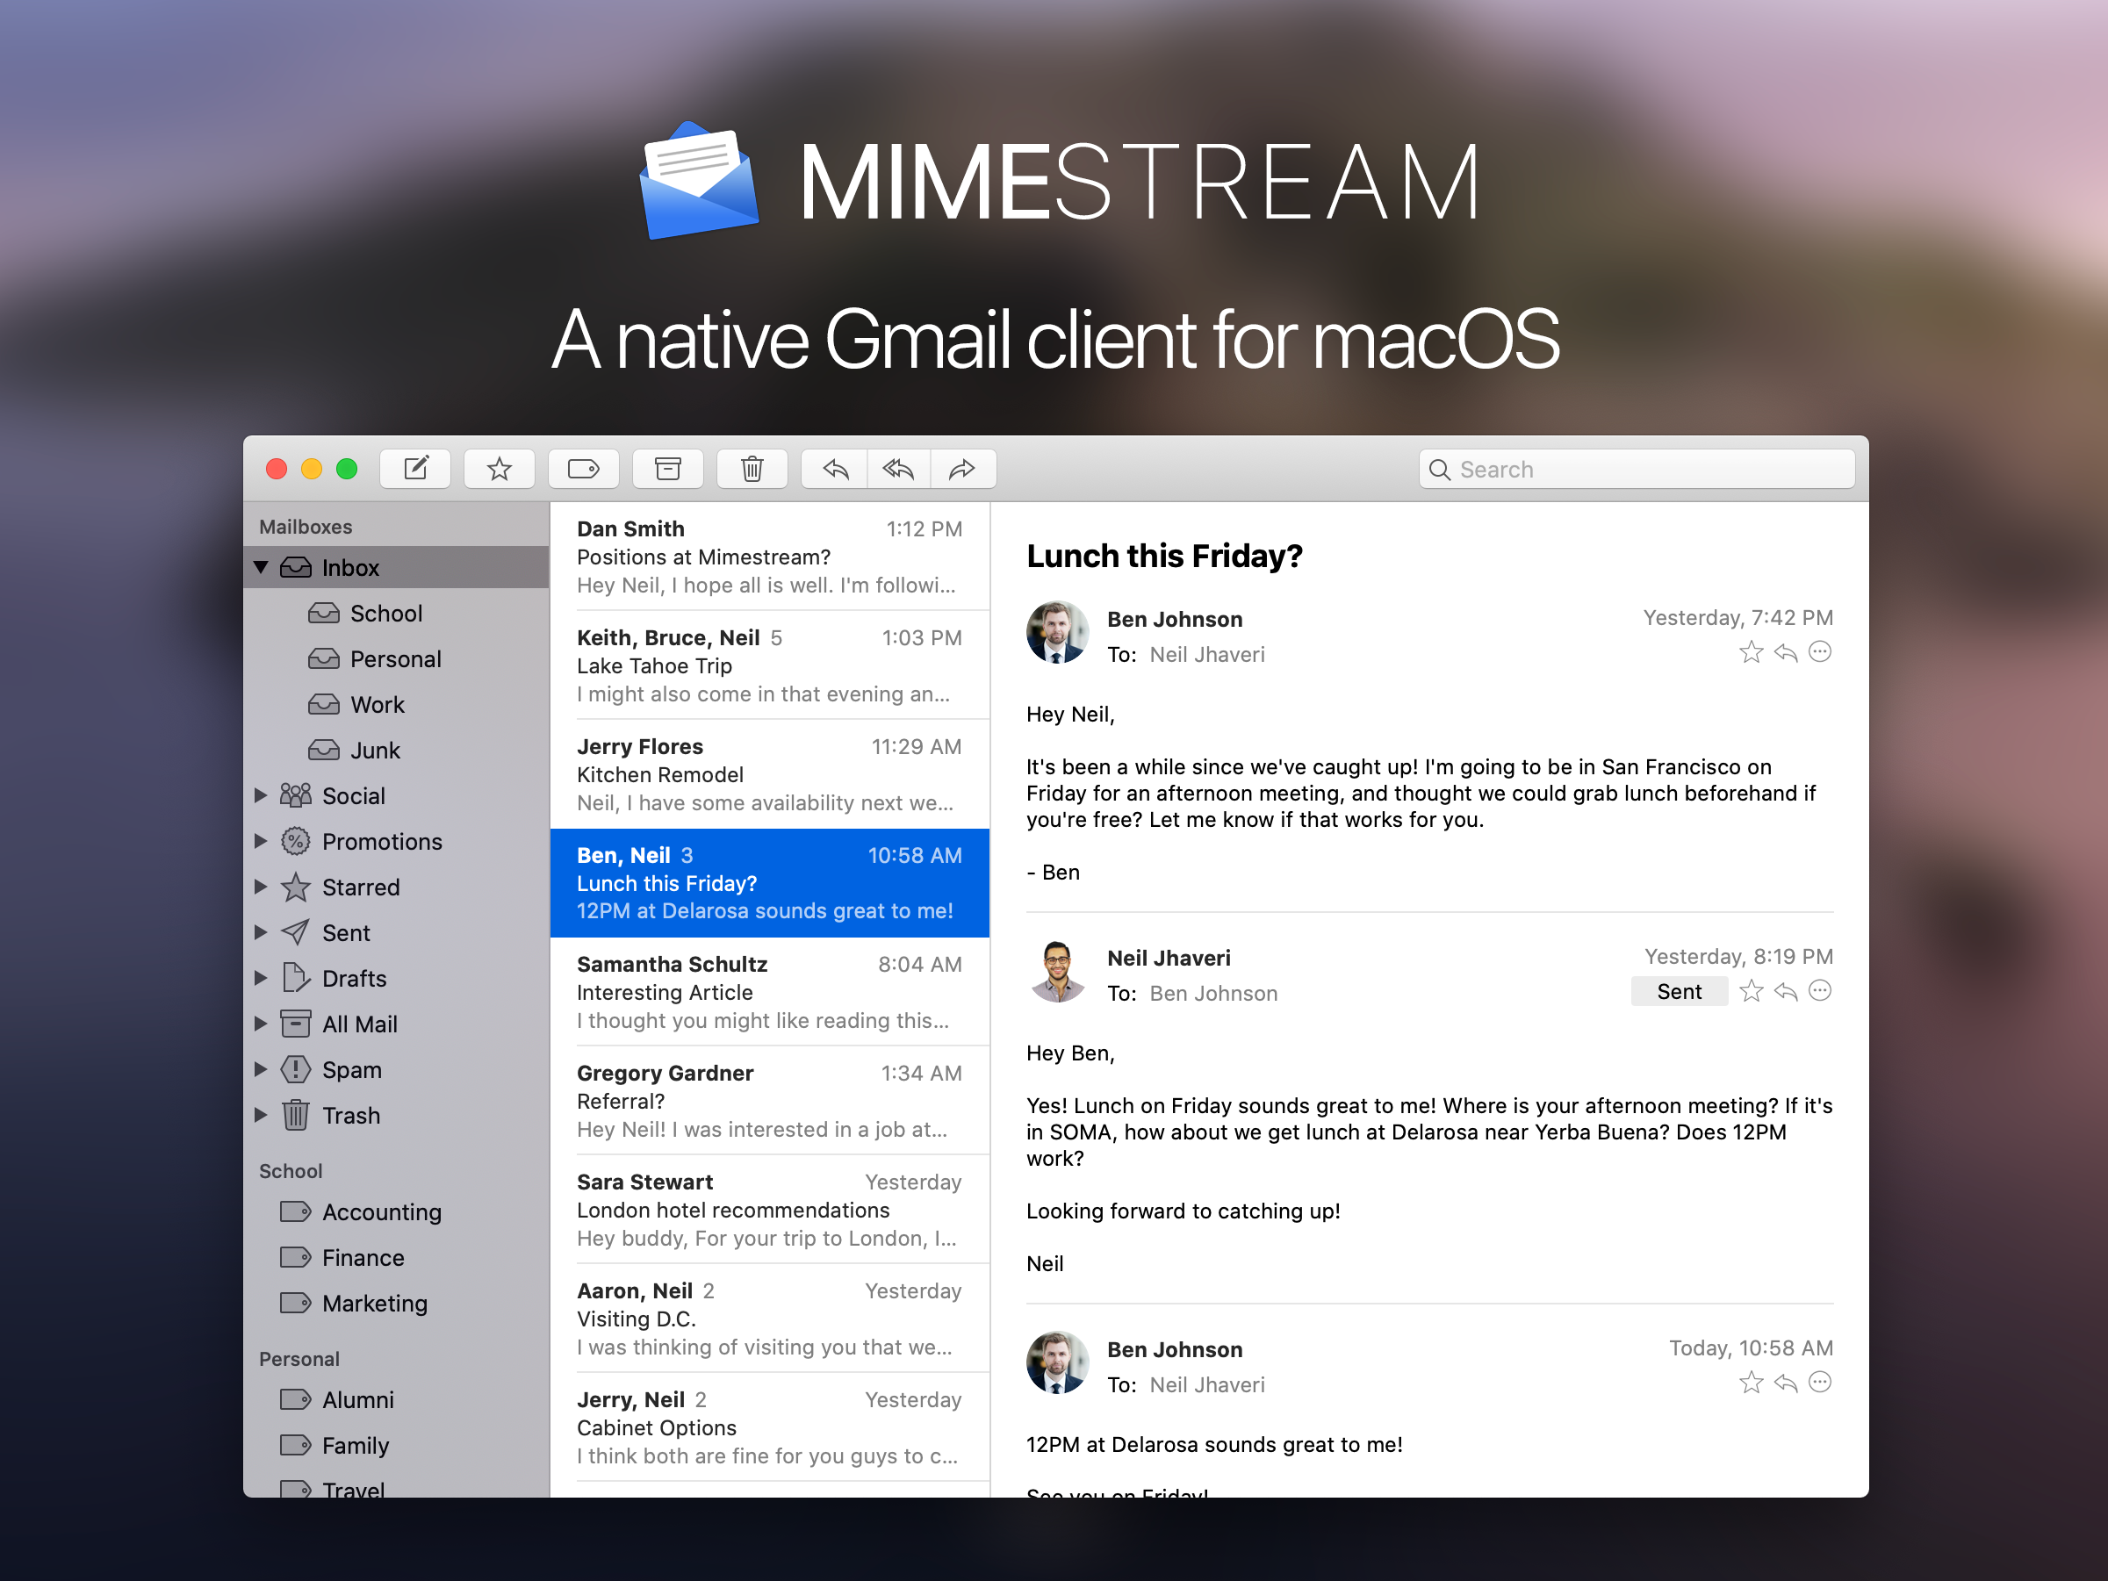2108x1581 pixels.
Task: Click the trash delete toolbar icon
Action: (x=752, y=469)
